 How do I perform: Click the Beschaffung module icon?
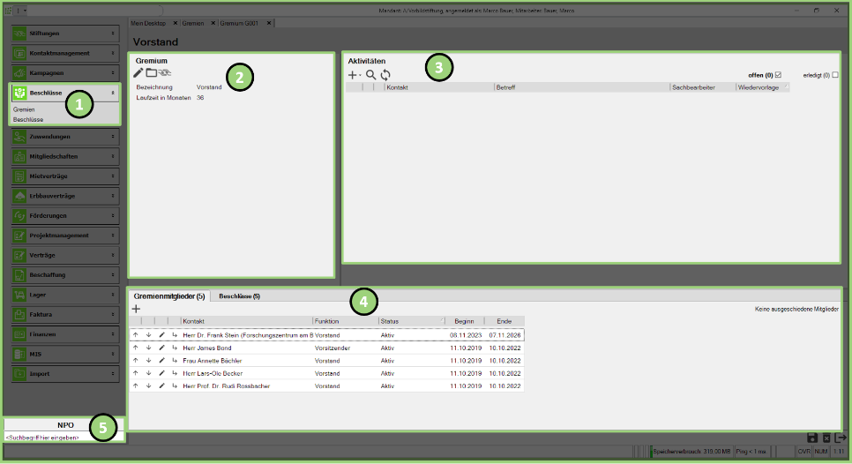tap(19, 275)
